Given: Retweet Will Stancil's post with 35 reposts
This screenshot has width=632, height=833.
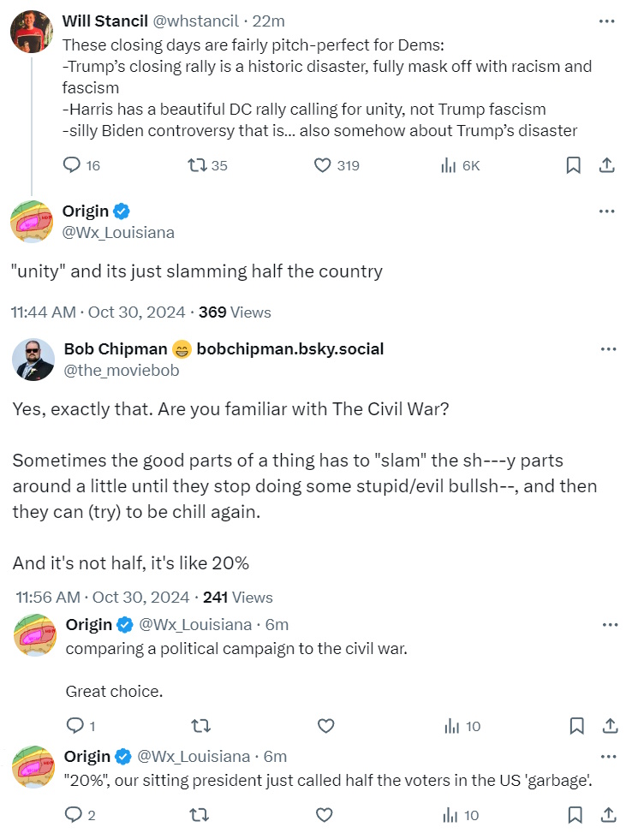Looking at the screenshot, I should pyautogui.click(x=207, y=165).
